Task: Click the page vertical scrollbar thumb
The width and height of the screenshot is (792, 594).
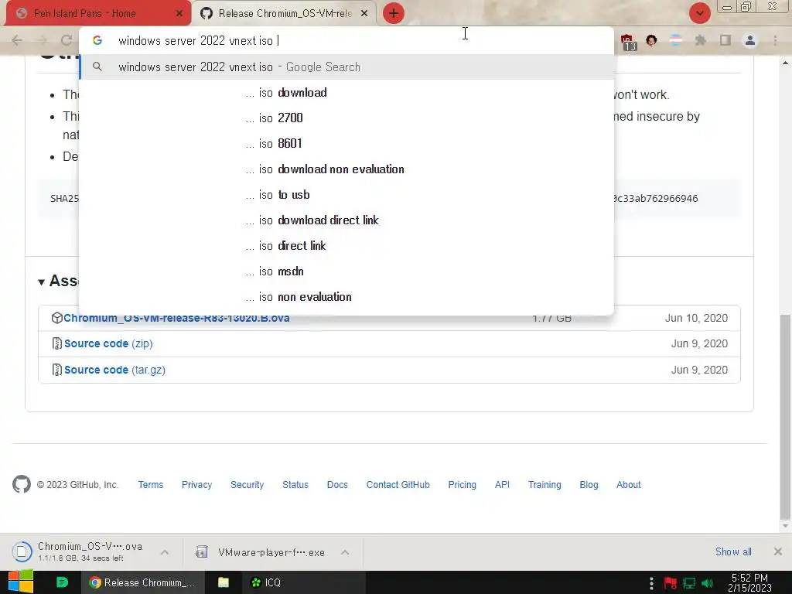Action: [x=785, y=416]
